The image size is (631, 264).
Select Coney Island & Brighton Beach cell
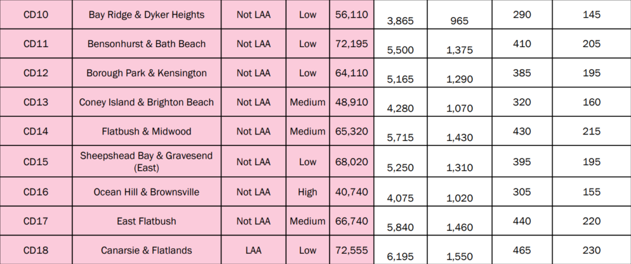click(x=146, y=102)
